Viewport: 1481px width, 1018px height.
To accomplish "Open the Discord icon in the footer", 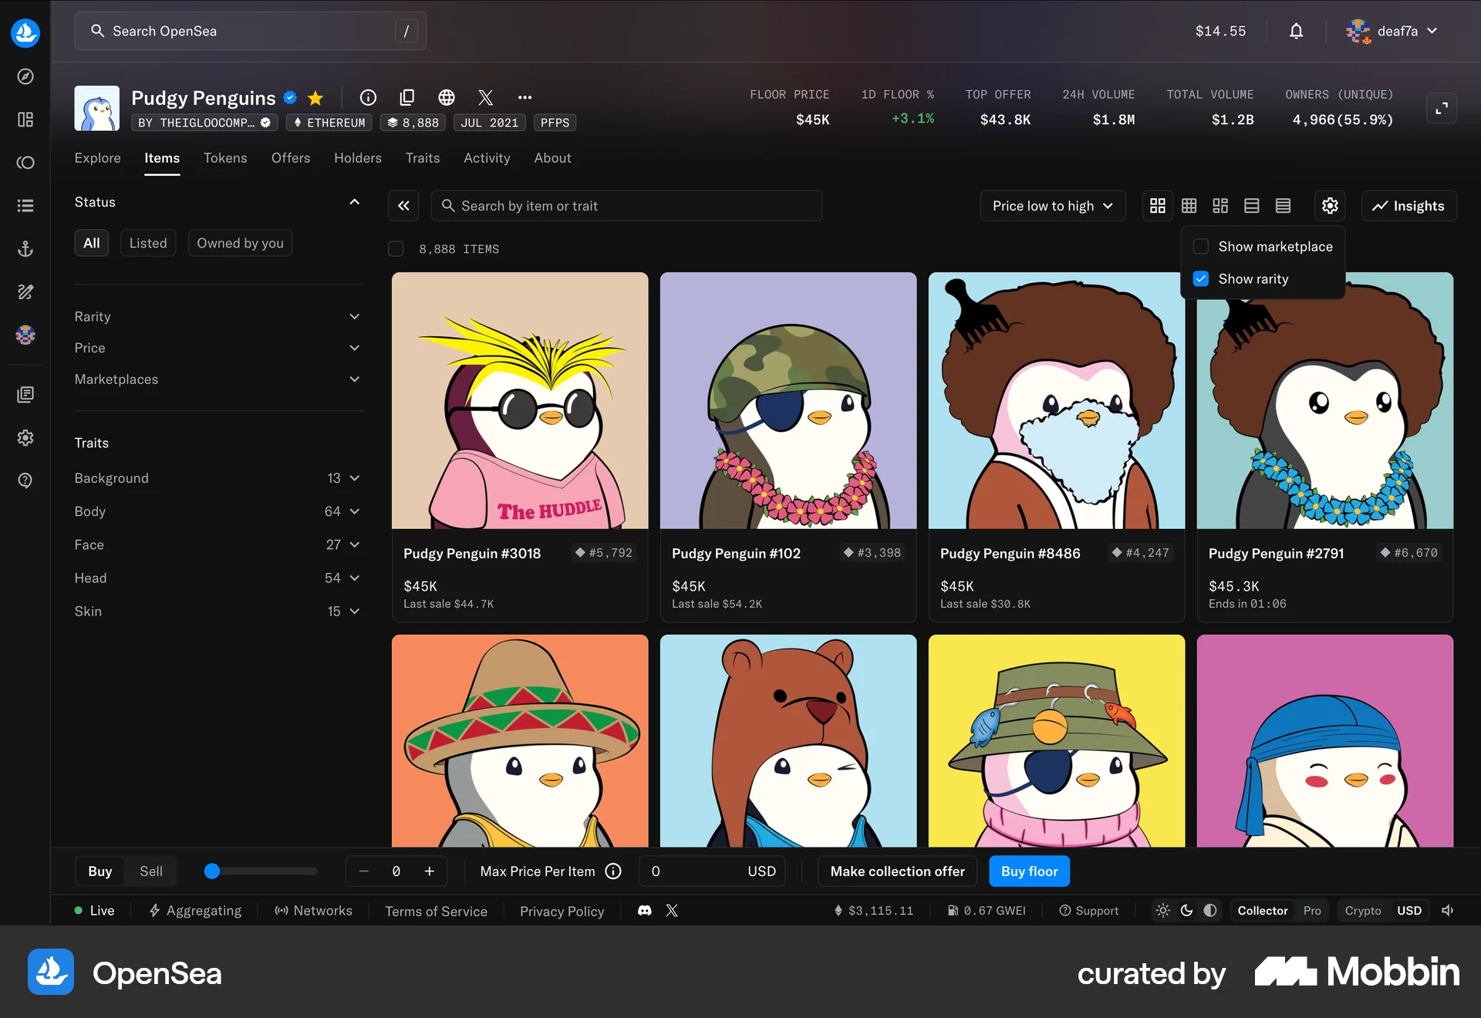I will click(x=644, y=911).
